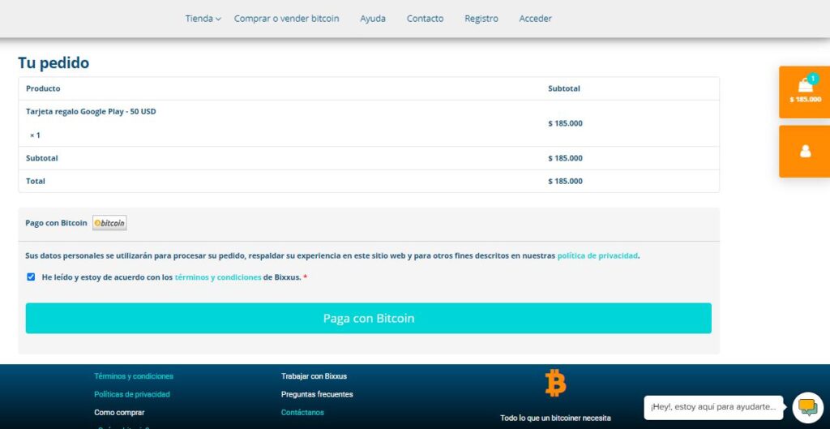Open the Contáctanos footer link
This screenshot has height=429, width=830.
coord(302,413)
